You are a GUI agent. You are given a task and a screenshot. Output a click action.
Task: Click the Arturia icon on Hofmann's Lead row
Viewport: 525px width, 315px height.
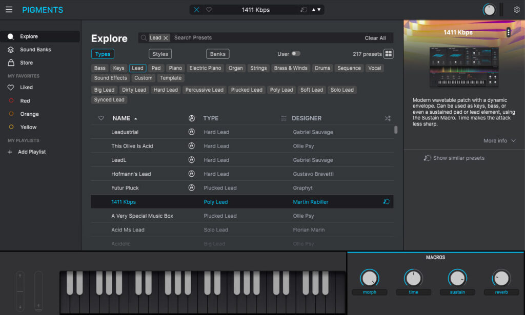[192, 174]
